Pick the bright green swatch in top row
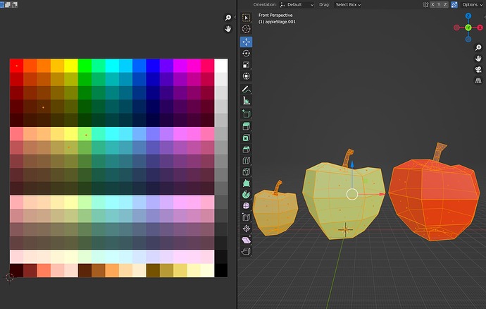Viewport: 486px width, 309px height. (x=84, y=65)
